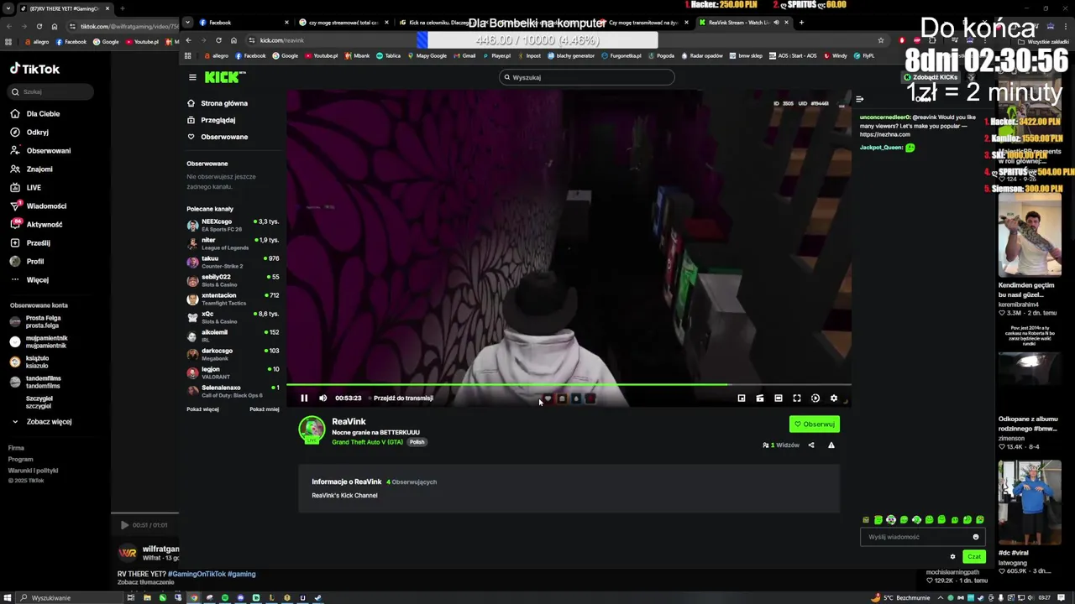Open TikTok Aktywność notifications
Screen dimensions: 1075x604
(x=45, y=225)
